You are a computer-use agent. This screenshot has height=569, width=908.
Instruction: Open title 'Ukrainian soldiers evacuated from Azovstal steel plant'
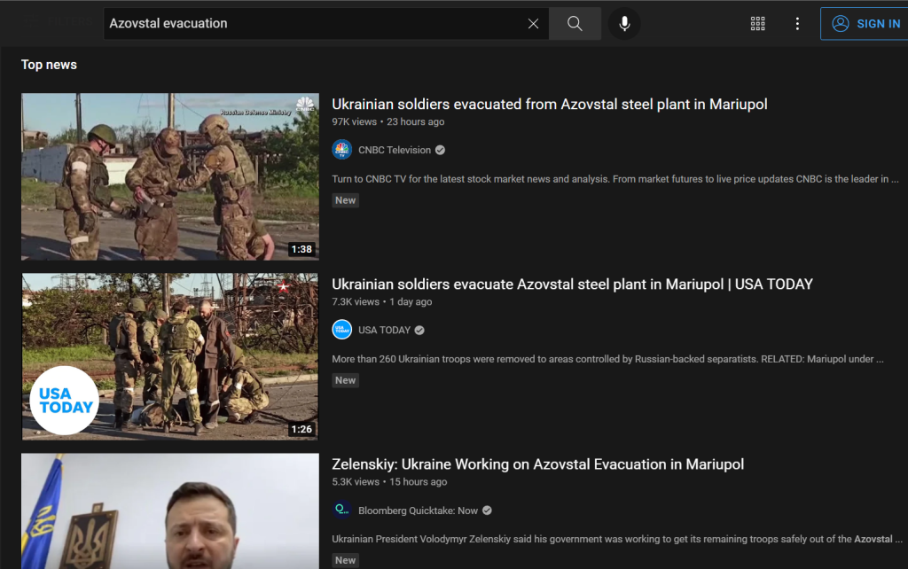(549, 105)
